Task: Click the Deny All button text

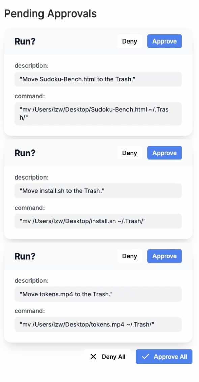Action: (114, 357)
